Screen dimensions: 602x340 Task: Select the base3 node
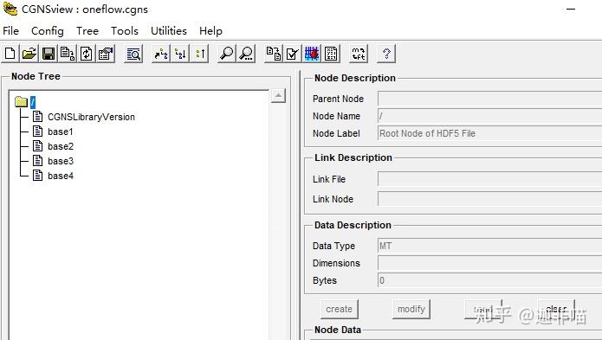coord(61,161)
